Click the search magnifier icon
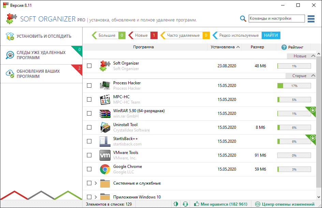The width and height of the screenshot is (322, 208). pos(243,19)
